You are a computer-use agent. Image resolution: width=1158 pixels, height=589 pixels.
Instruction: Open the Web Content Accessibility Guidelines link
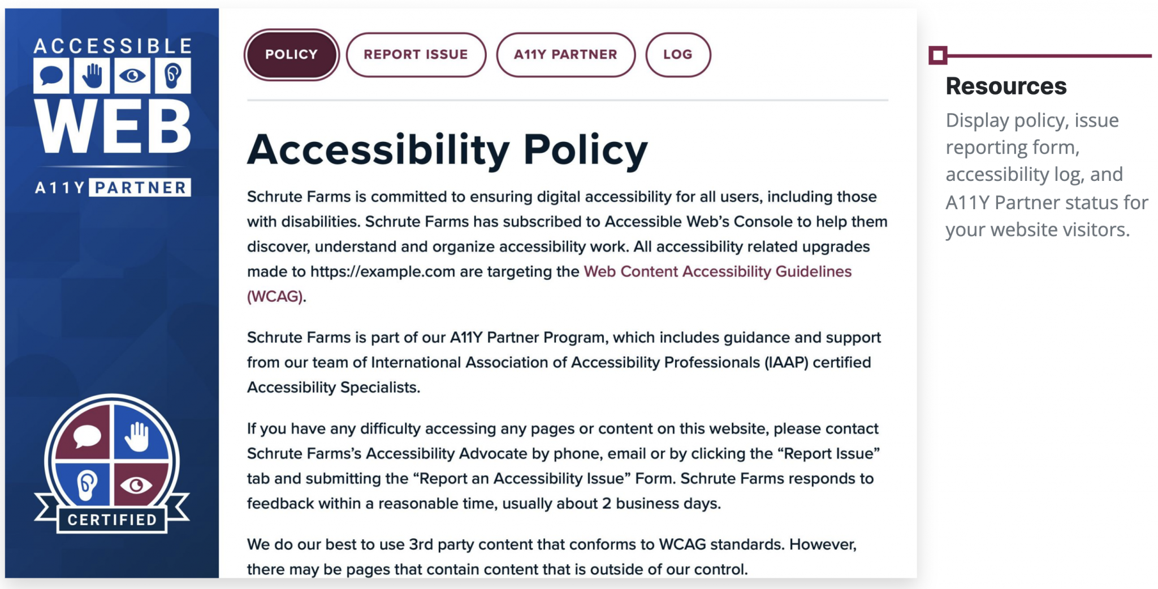coord(716,271)
